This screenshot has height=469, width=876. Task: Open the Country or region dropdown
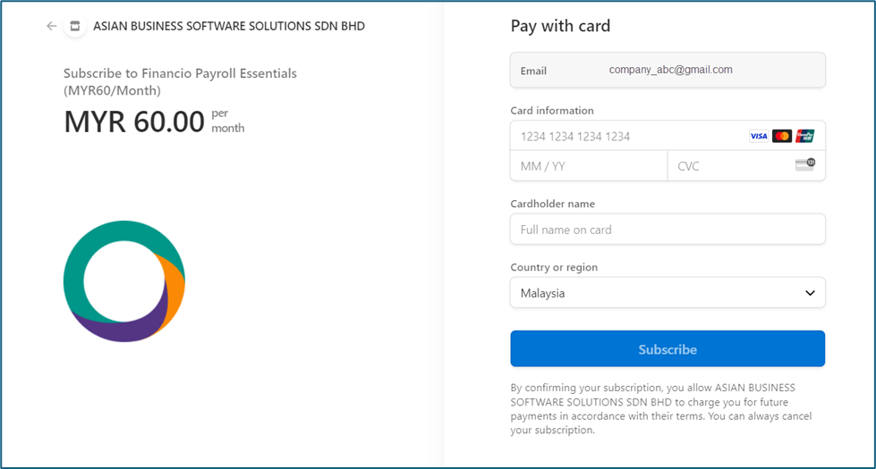(668, 293)
